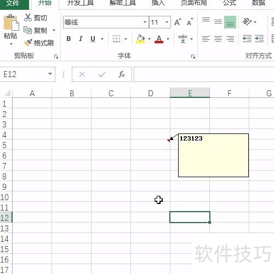Select column E header
The image size is (274, 274).
point(190,93)
